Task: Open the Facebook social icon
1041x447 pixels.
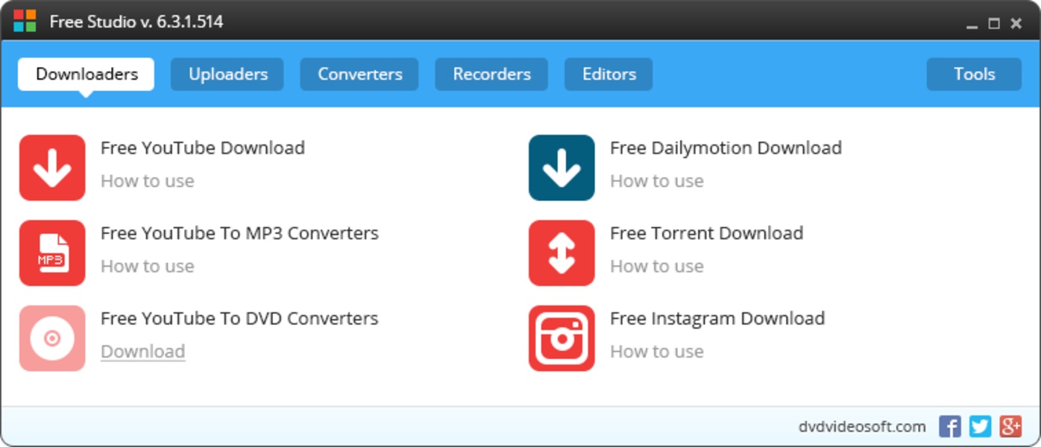Action: click(x=949, y=427)
